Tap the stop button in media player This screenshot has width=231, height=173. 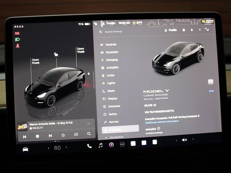[37, 136]
